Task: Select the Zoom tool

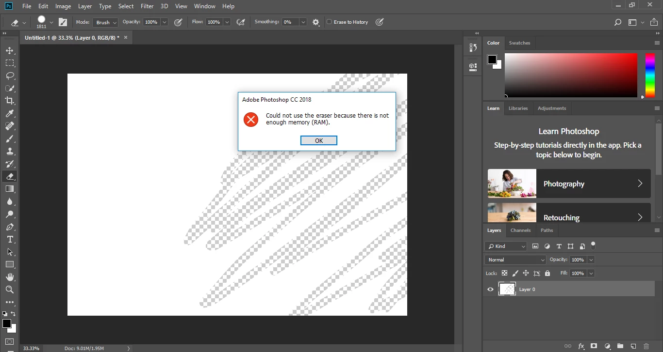Action: pos(10,290)
